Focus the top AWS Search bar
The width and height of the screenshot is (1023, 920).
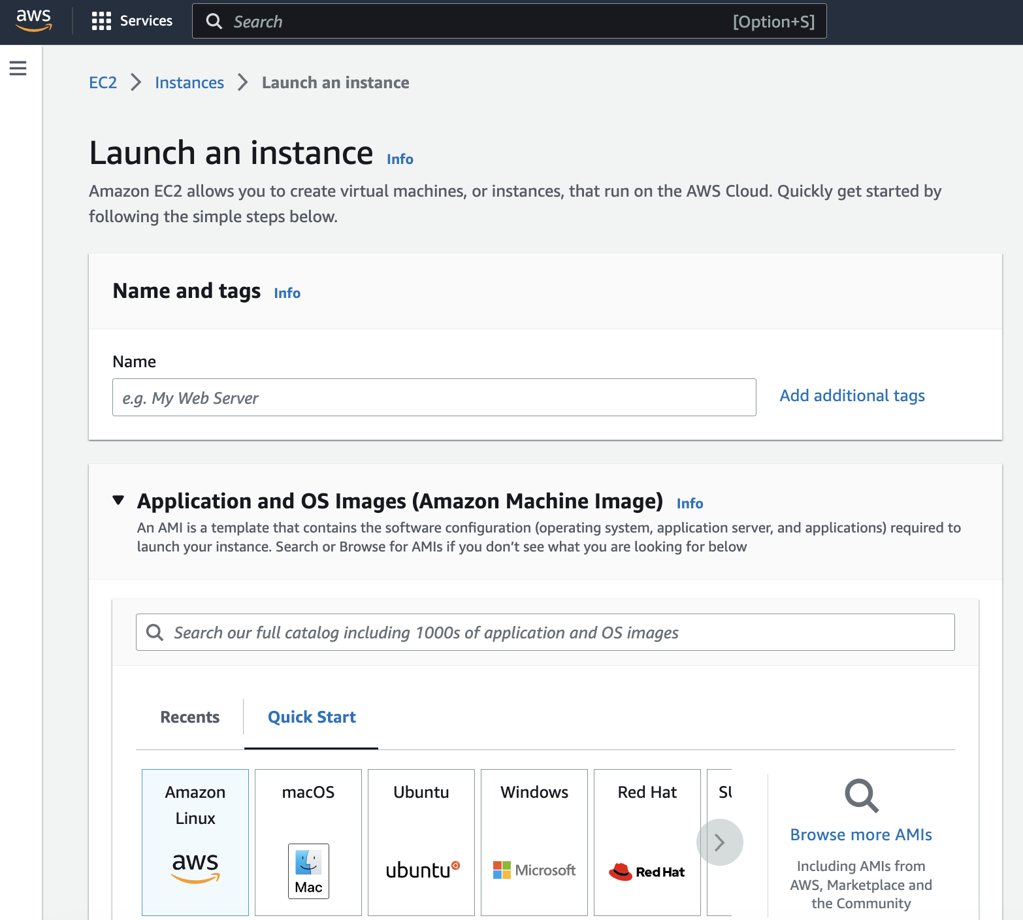coord(510,22)
